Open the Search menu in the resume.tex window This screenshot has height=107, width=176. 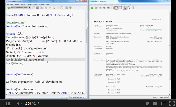17,4
